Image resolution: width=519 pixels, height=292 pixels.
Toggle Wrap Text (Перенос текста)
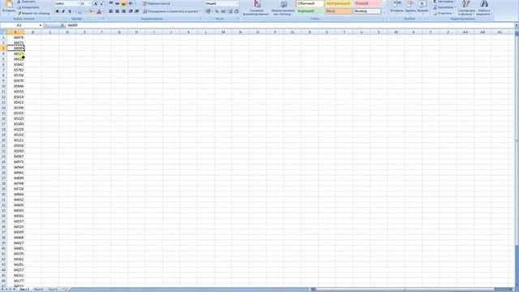coord(157,3)
